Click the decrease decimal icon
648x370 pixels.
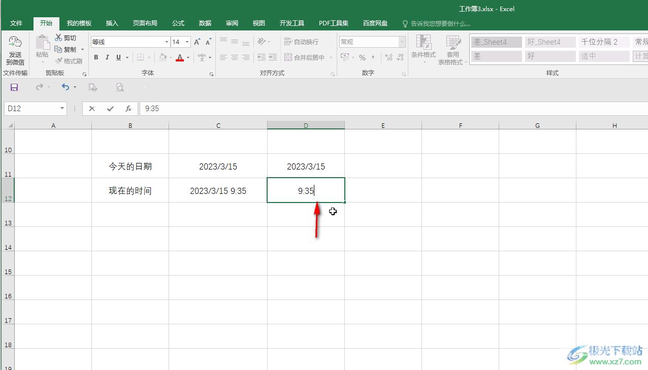(x=400, y=57)
